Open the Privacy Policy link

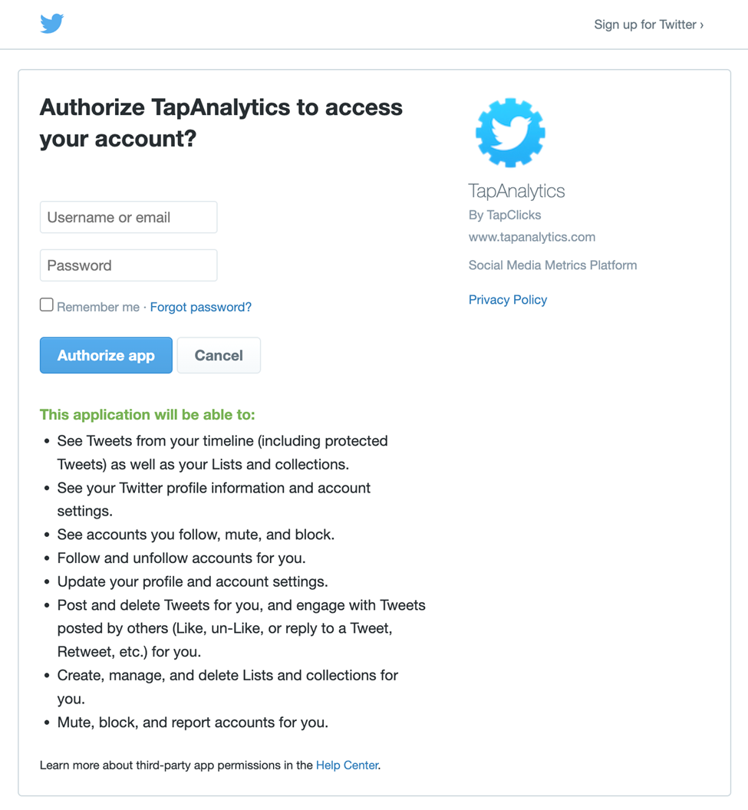click(x=508, y=300)
